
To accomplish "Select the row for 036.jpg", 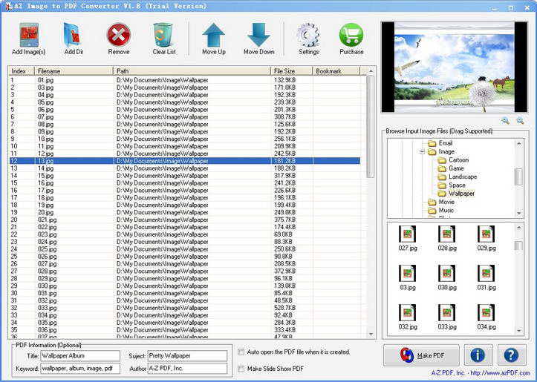I will tap(184, 330).
